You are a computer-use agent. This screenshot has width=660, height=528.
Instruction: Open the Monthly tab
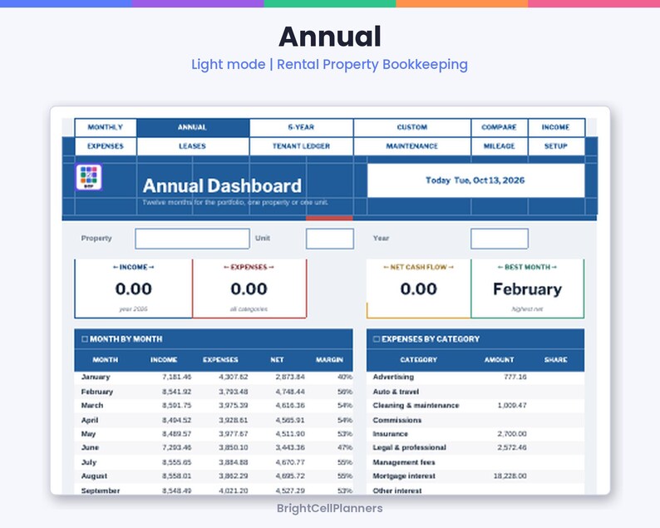pos(106,127)
